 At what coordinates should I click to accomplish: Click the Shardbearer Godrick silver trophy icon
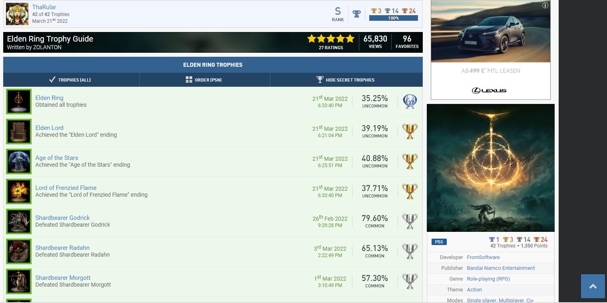pos(410,221)
